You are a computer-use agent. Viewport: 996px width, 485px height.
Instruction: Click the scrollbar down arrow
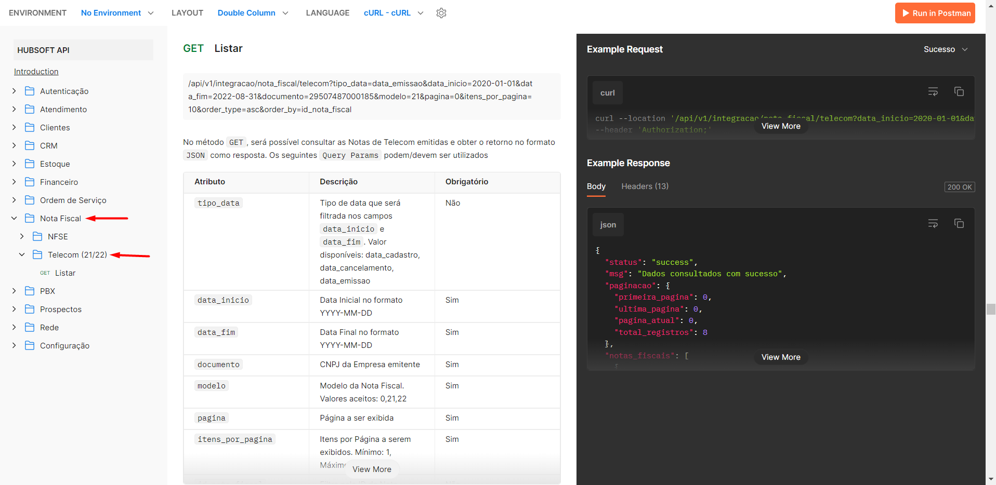tap(991, 480)
